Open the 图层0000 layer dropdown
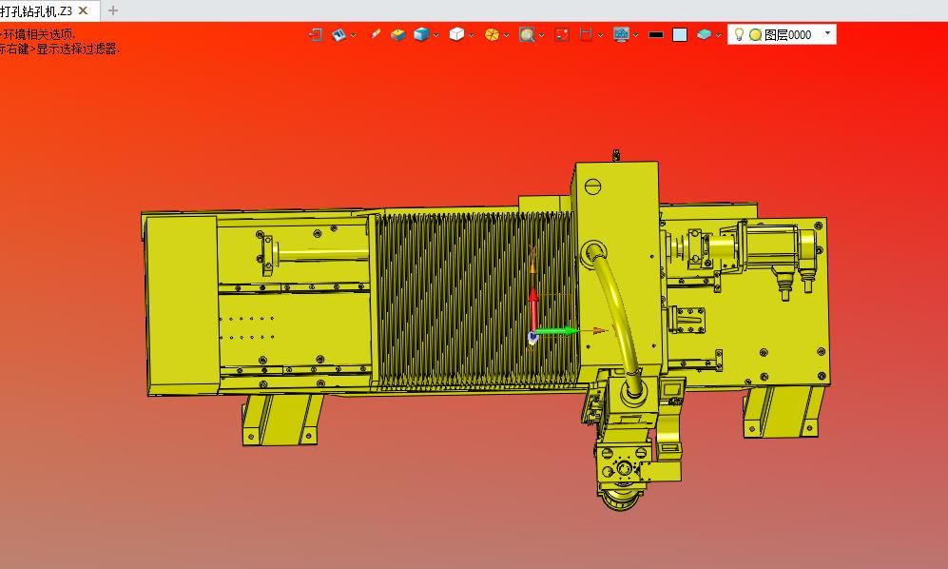Image resolution: width=948 pixels, height=569 pixels. pos(828,34)
